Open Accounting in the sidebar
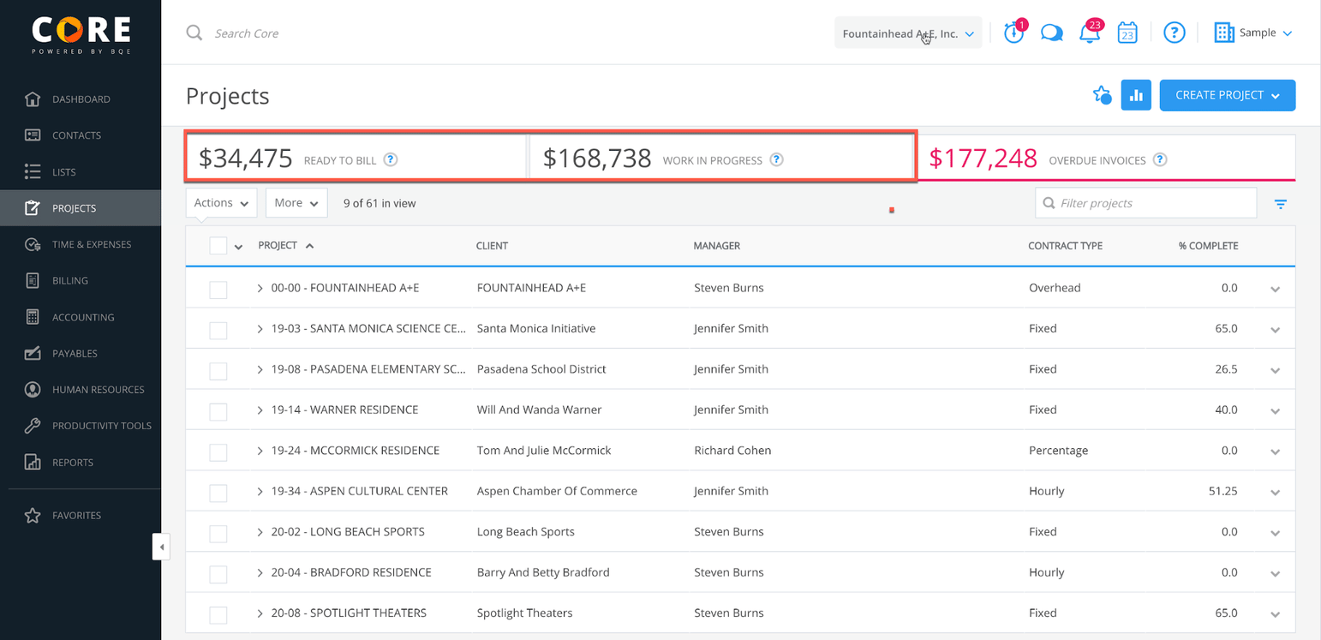Viewport: 1321px width, 640px height. [81, 317]
